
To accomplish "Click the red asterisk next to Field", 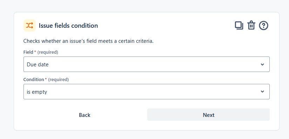I will [x=35, y=52].
